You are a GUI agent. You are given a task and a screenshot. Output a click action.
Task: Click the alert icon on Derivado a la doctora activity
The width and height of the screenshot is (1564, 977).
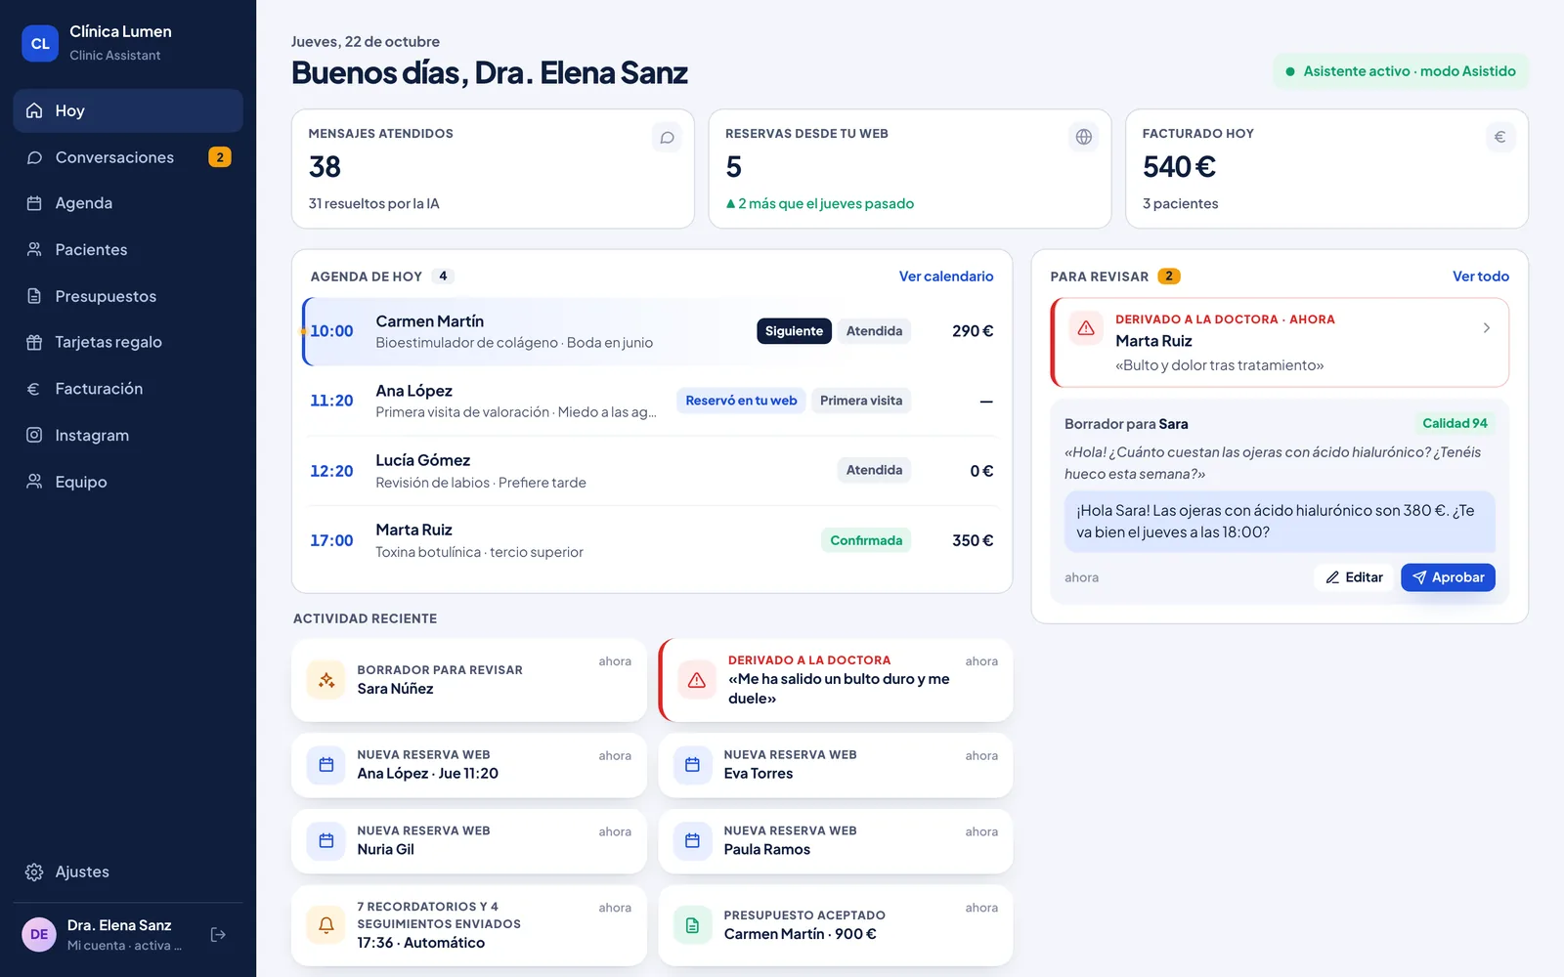(697, 680)
